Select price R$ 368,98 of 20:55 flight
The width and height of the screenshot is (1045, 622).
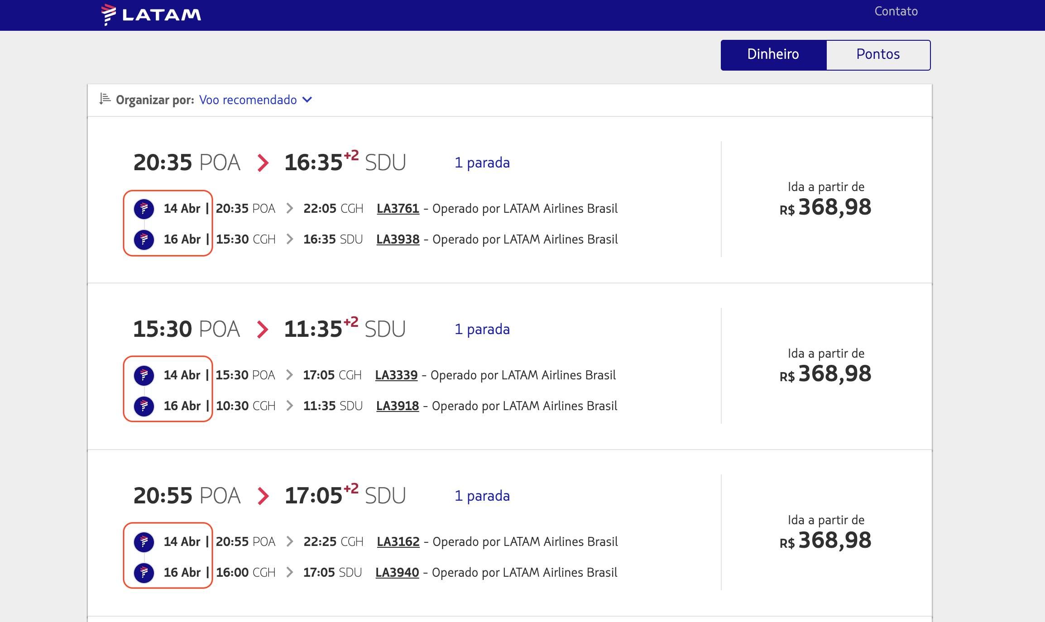pyautogui.click(x=825, y=541)
